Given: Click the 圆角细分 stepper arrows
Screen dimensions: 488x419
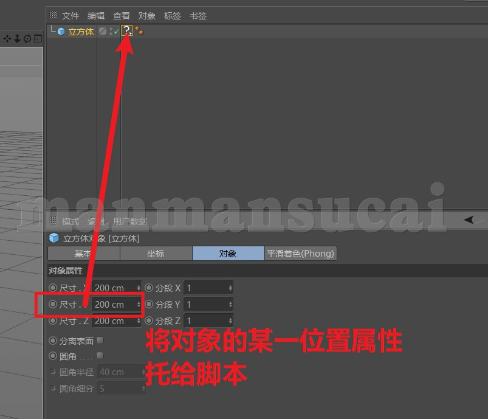Looking at the screenshot, I should pos(143,388).
